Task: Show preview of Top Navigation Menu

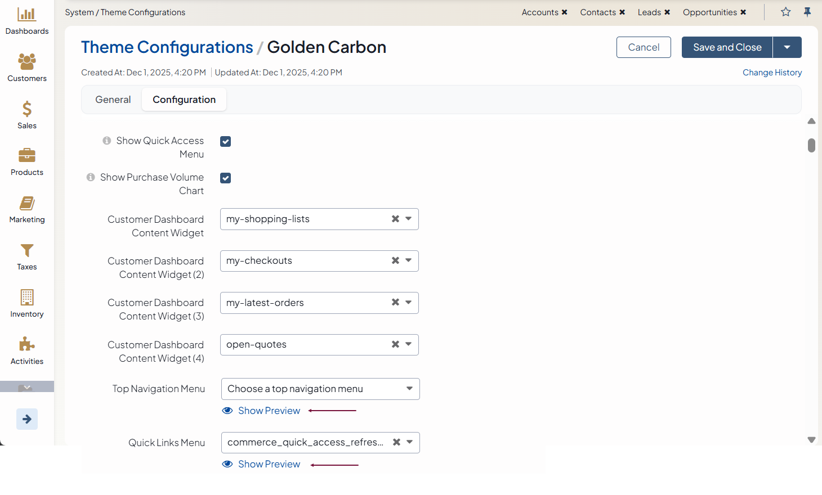Action: click(269, 411)
